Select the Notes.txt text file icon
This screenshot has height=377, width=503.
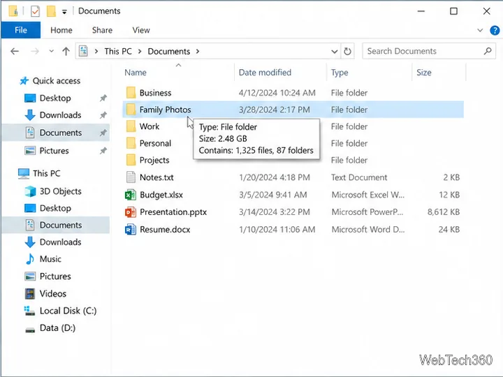(x=131, y=177)
